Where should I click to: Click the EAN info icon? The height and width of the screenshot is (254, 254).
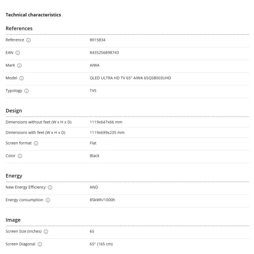(18, 53)
